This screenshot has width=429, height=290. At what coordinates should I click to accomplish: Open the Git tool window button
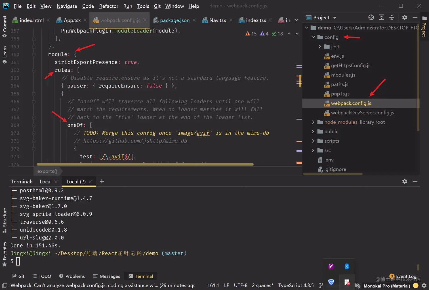pos(18,276)
